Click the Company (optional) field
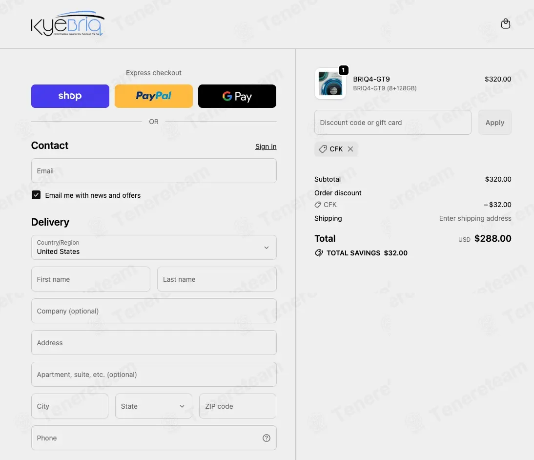Viewport: 534px width, 460px height. click(154, 311)
